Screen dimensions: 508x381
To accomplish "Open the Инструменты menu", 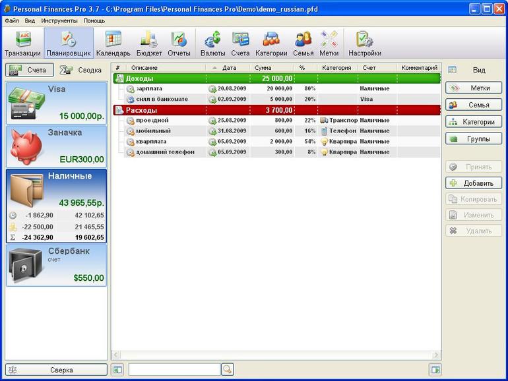I will coord(59,20).
